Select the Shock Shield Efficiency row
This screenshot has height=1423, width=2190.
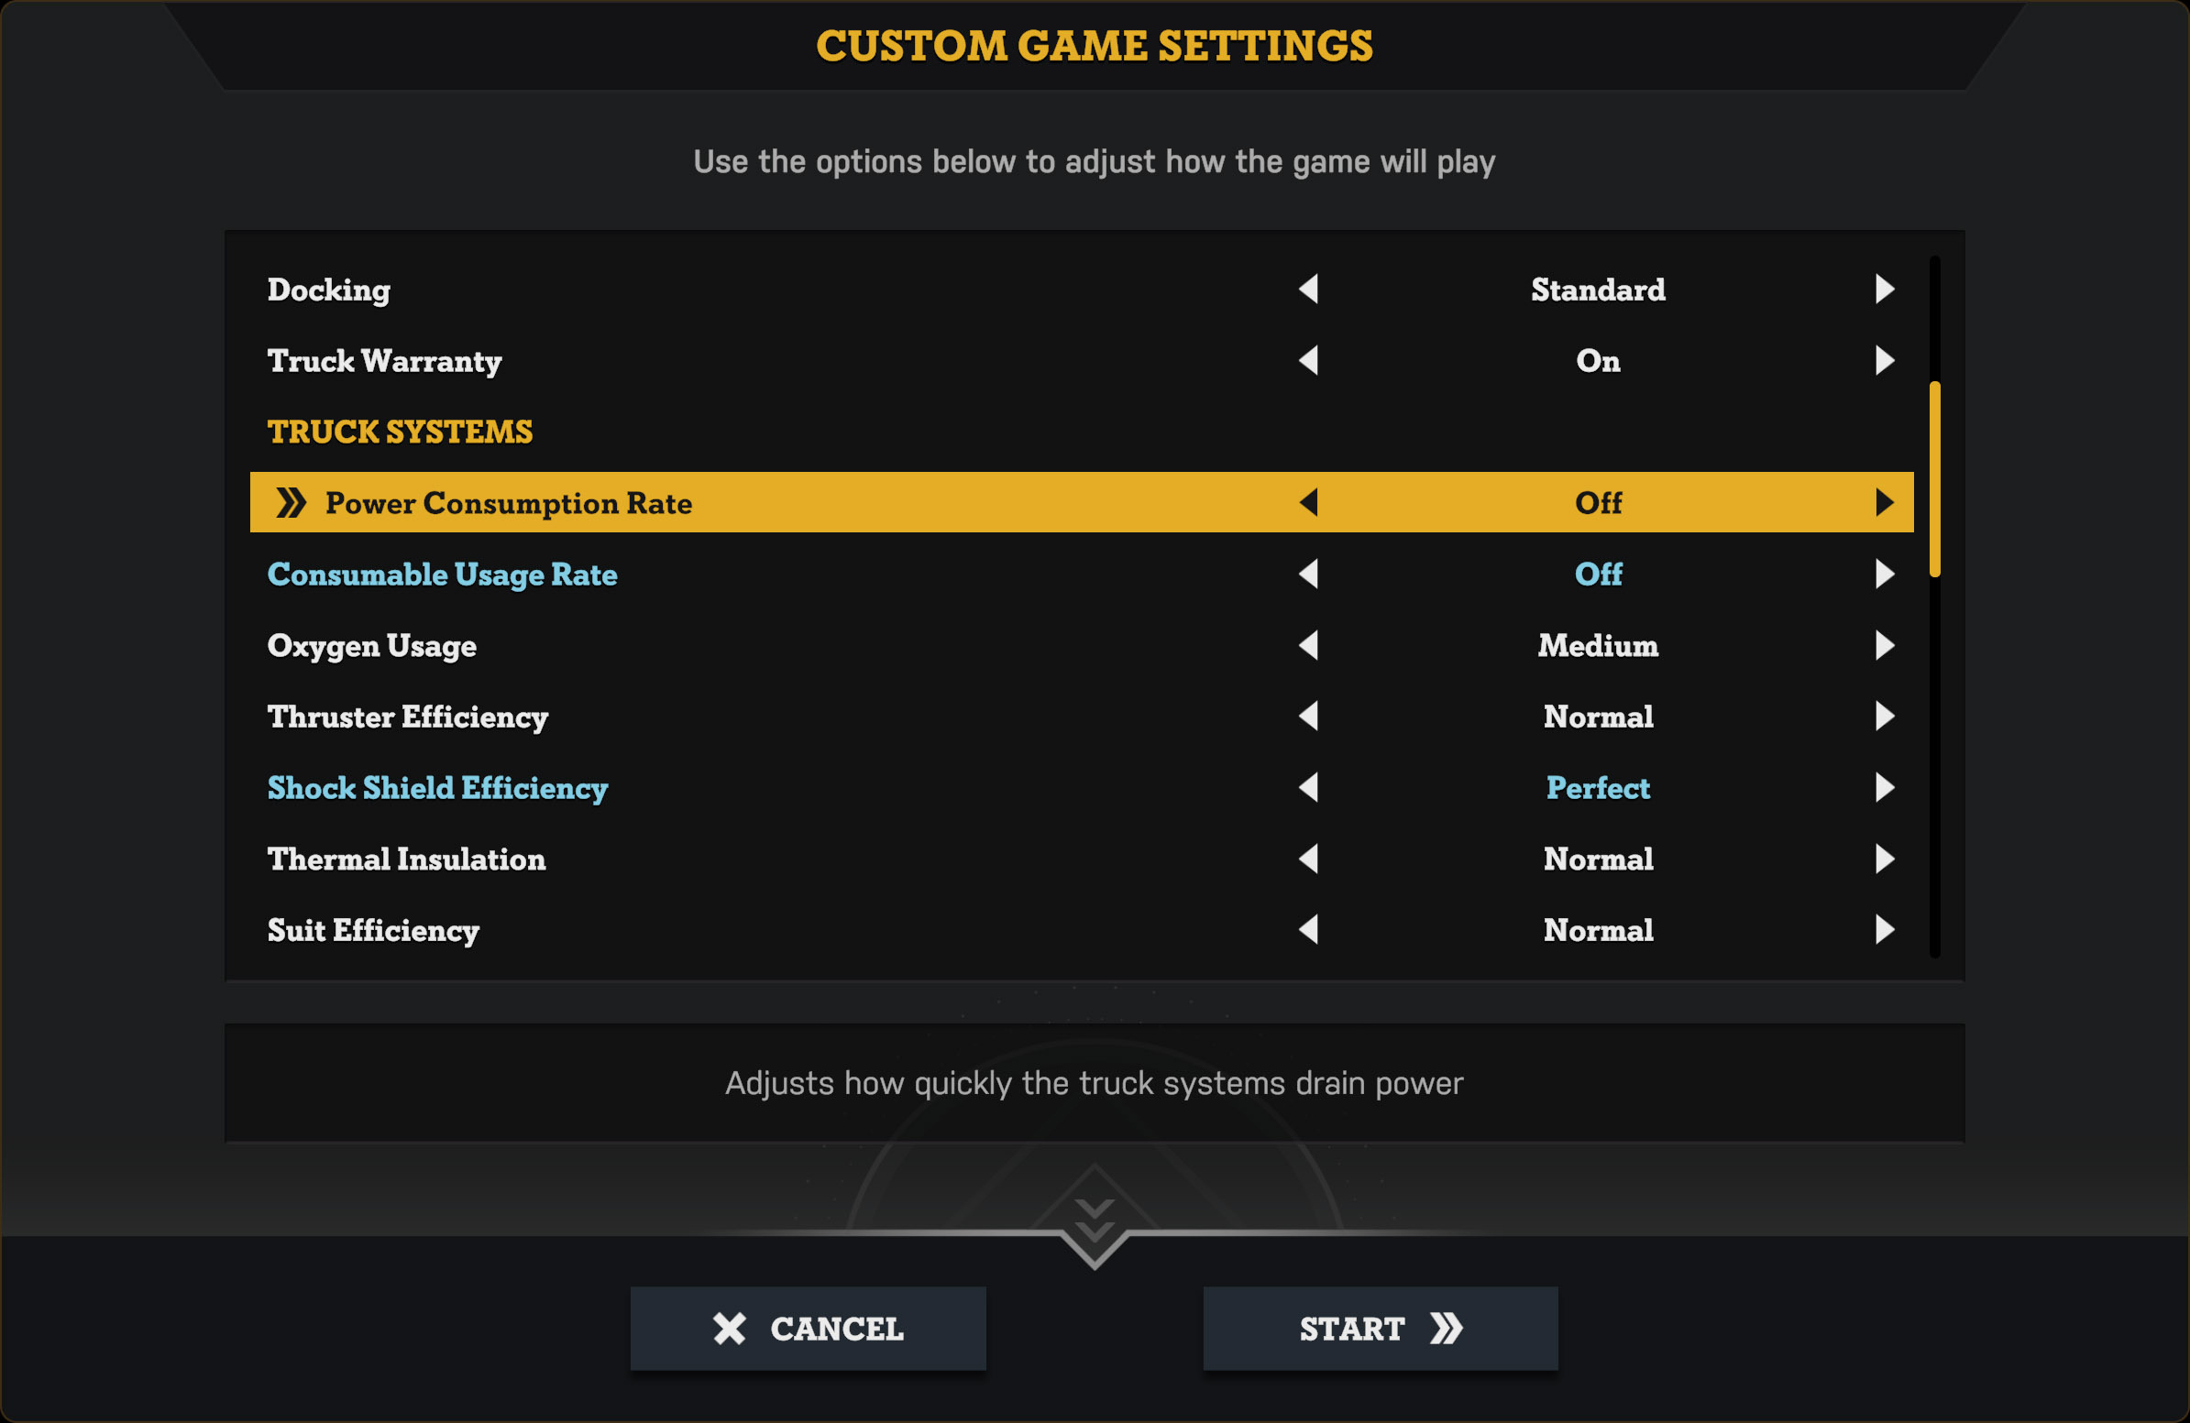1081,787
